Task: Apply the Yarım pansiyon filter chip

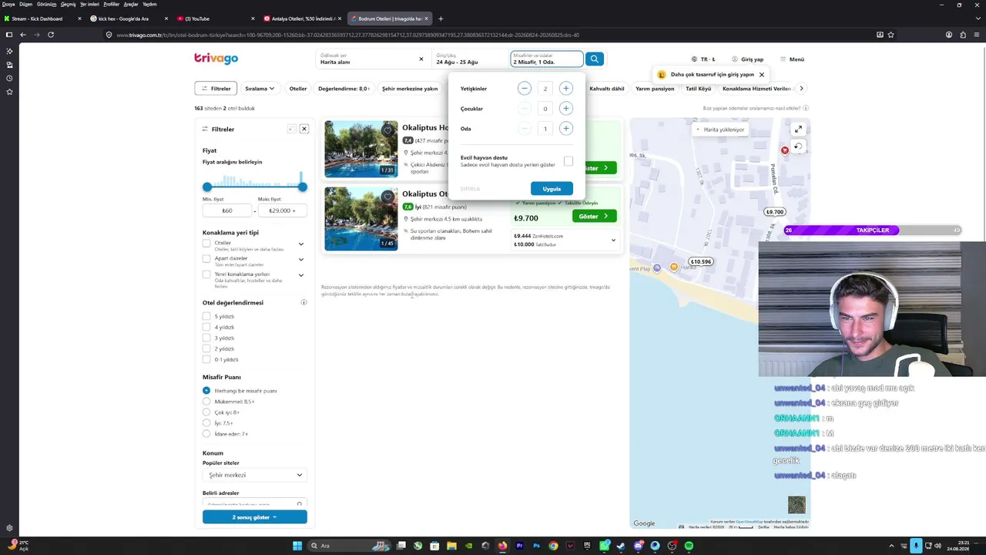Action: 655,89
